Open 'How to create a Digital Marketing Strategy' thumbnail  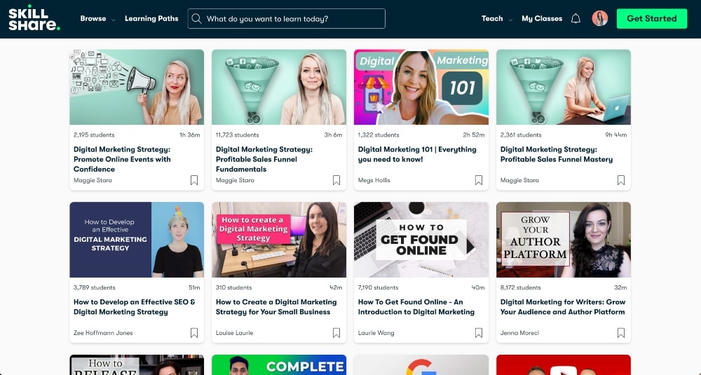[x=279, y=240]
